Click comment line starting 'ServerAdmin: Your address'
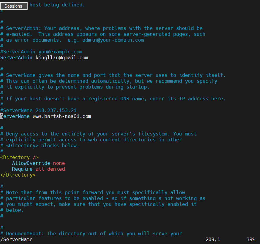This screenshot has height=244, width=260. [x=101, y=28]
